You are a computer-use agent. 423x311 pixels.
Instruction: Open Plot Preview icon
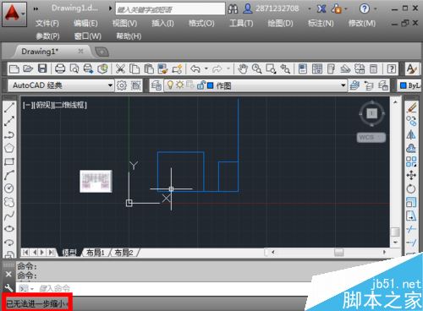(x=74, y=68)
